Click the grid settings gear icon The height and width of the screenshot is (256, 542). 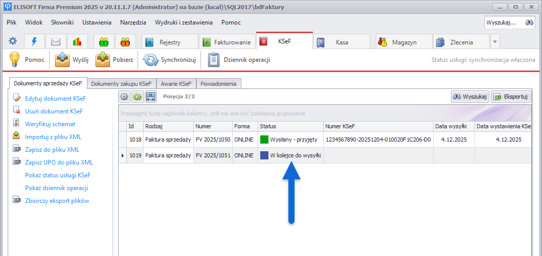pyautogui.click(x=124, y=96)
